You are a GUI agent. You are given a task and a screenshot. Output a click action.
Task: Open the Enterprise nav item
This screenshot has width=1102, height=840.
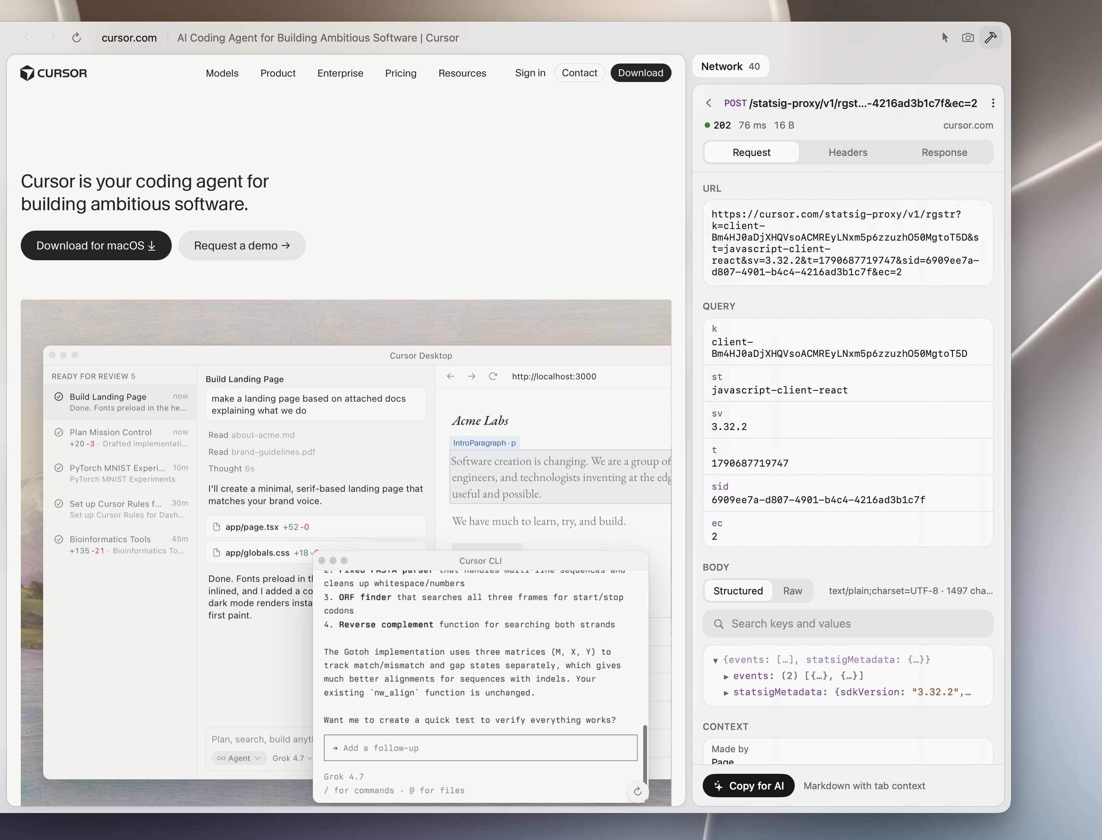click(x=340, y=73)
